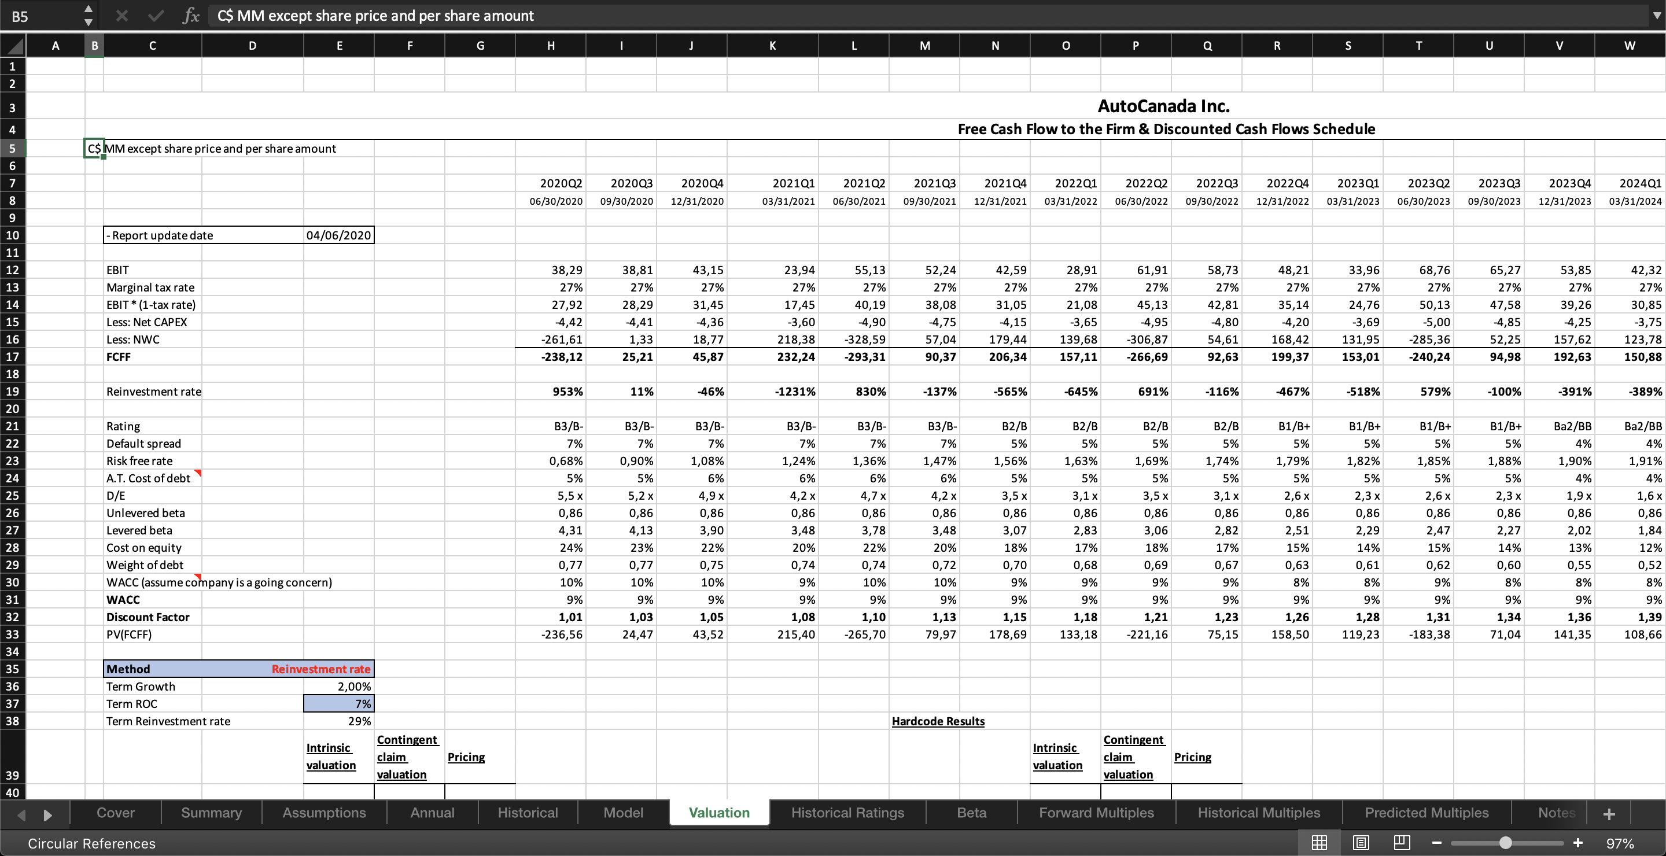Click the left Contingent claim valuation header

pyautogui.click(x=410, y=757)
